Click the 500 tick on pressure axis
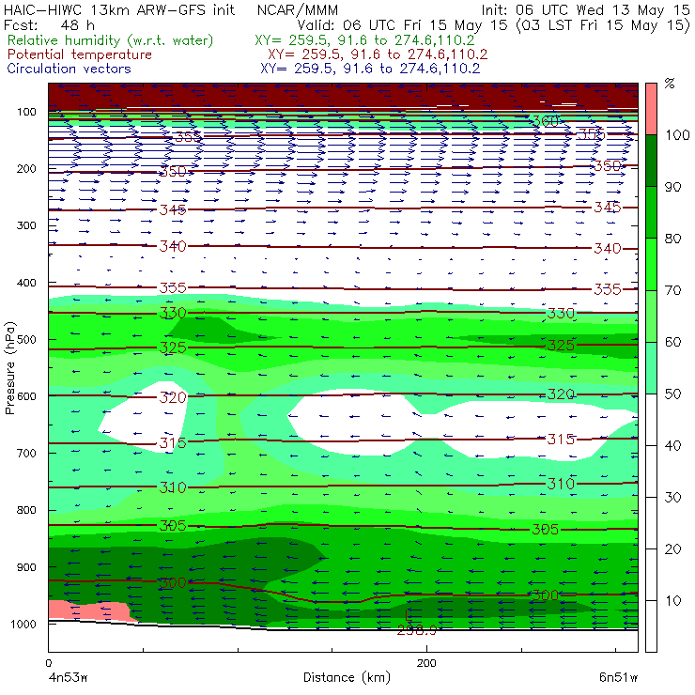This screenshot has height=695, width=695. (26, 340)
